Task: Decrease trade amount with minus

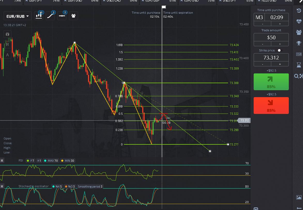Action: pos(262,44)
